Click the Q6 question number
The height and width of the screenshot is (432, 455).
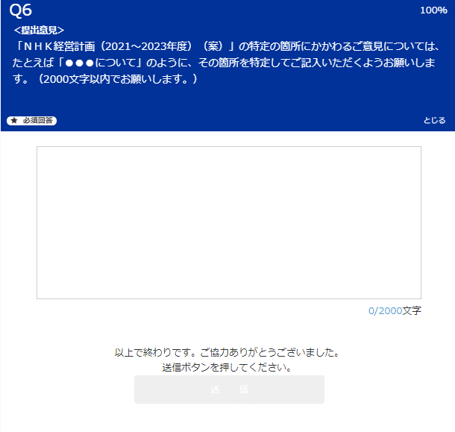pyautogui.click(x=20, y=10)
